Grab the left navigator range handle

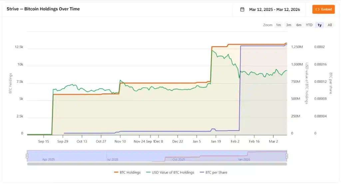(27, 156)
